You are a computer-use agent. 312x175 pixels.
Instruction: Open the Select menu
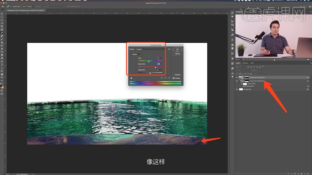[53, 1]
